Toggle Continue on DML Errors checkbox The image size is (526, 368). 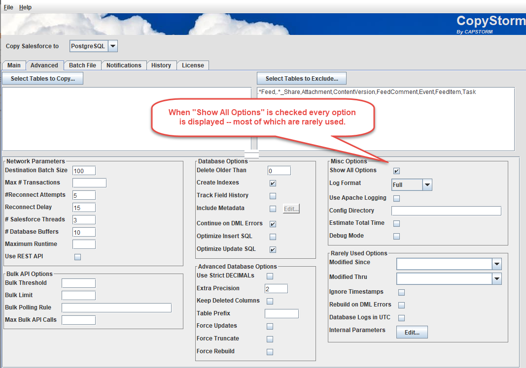click(x=273, y=224)
